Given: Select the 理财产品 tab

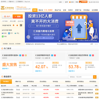Looking at the screenshot, I should tap(18, 81).
